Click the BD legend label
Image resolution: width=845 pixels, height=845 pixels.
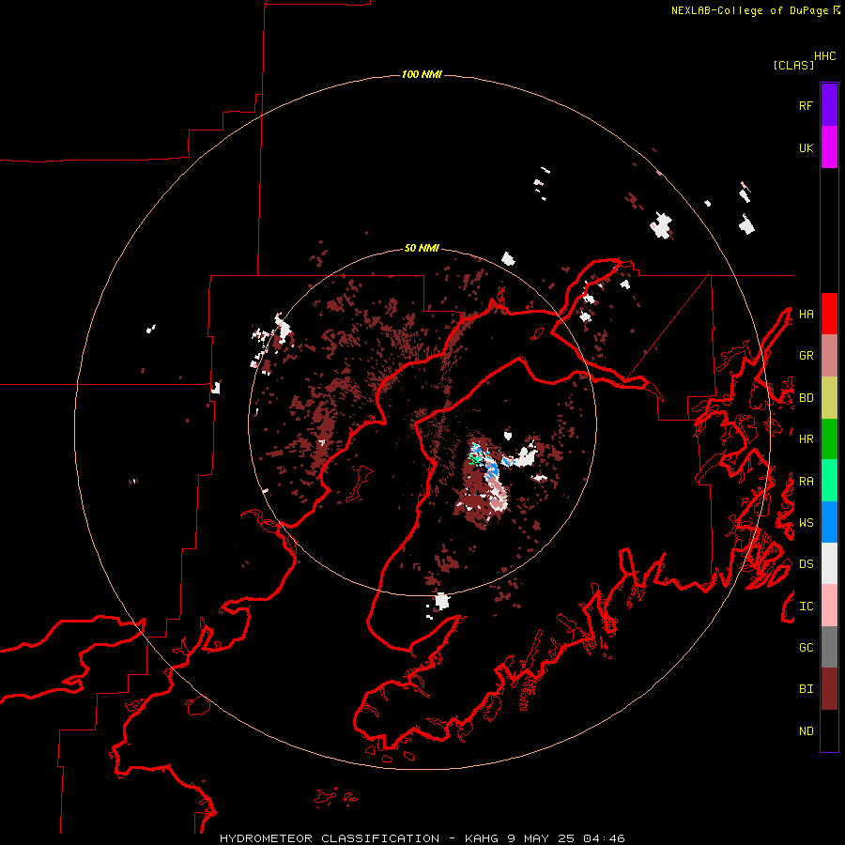click(x=806, y=398)
